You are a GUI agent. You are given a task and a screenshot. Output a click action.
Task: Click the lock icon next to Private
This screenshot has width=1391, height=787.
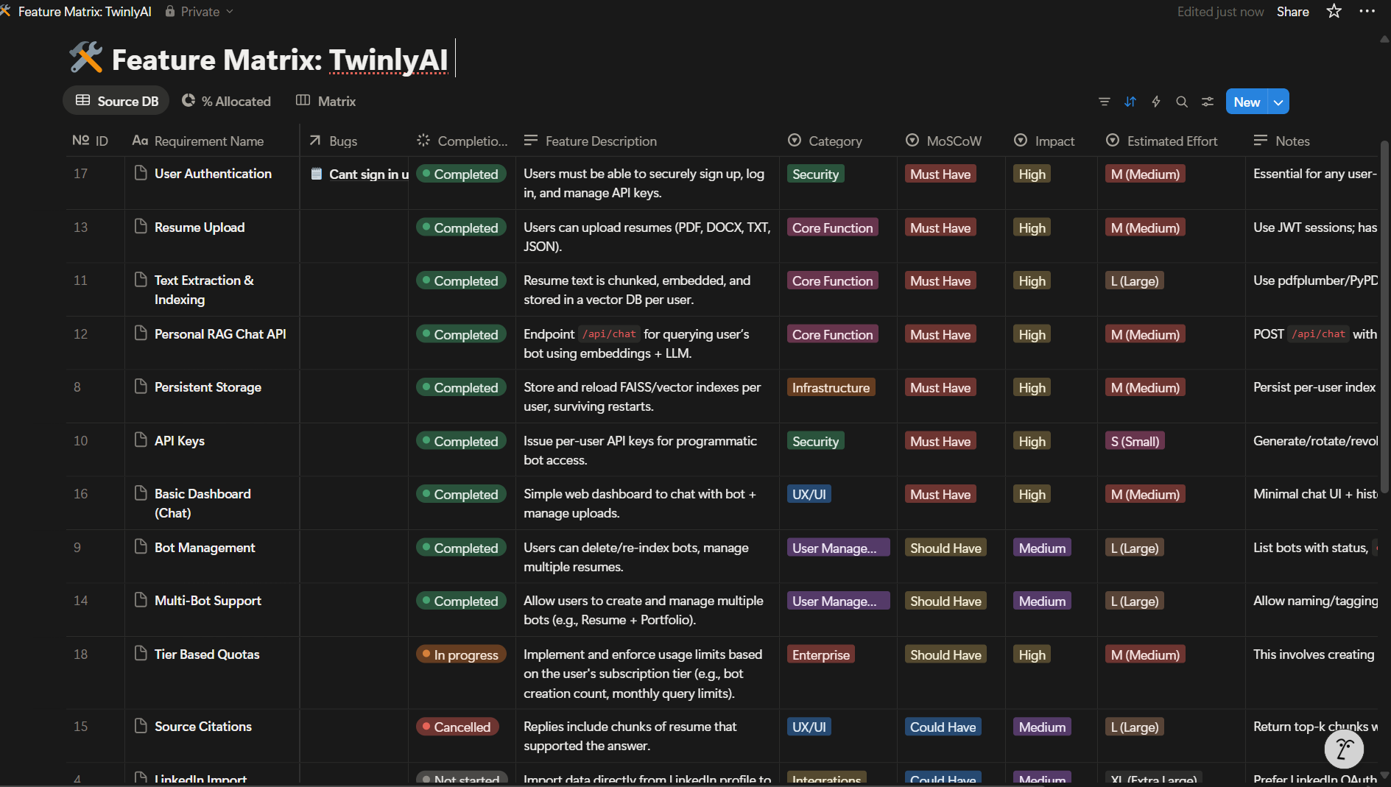(x=170, y=12)
